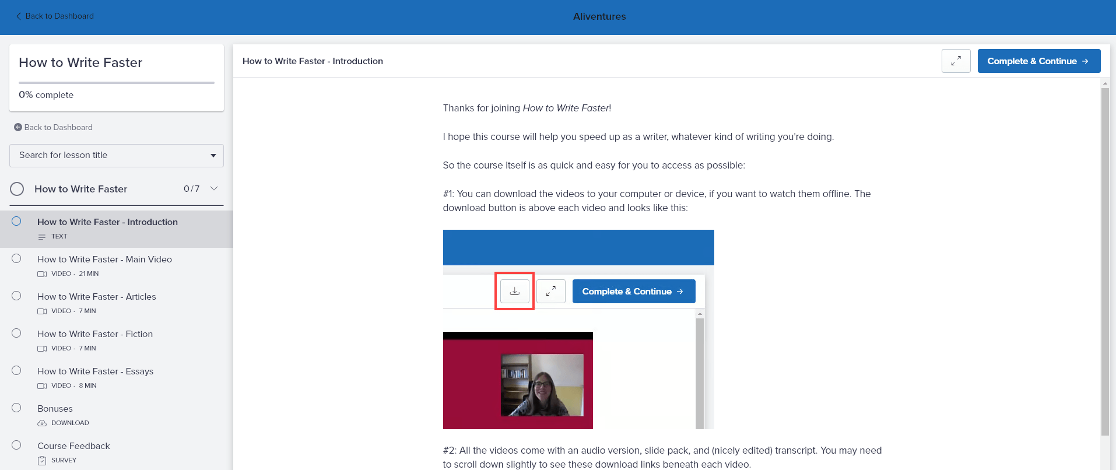This screenshot has width=1116, height=470.
Task: Click the Complete & Continue button in header
Action: tap(1038, 61)
